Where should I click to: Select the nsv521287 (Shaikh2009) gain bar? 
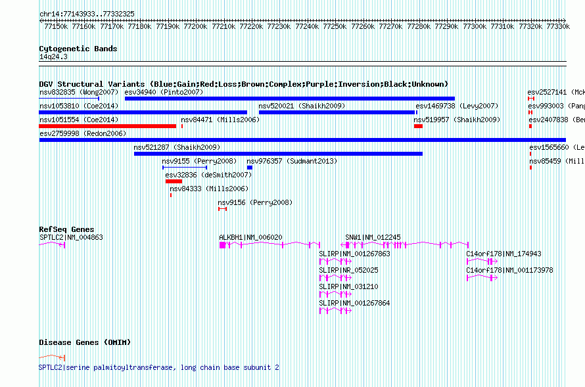tap(278, 154)
